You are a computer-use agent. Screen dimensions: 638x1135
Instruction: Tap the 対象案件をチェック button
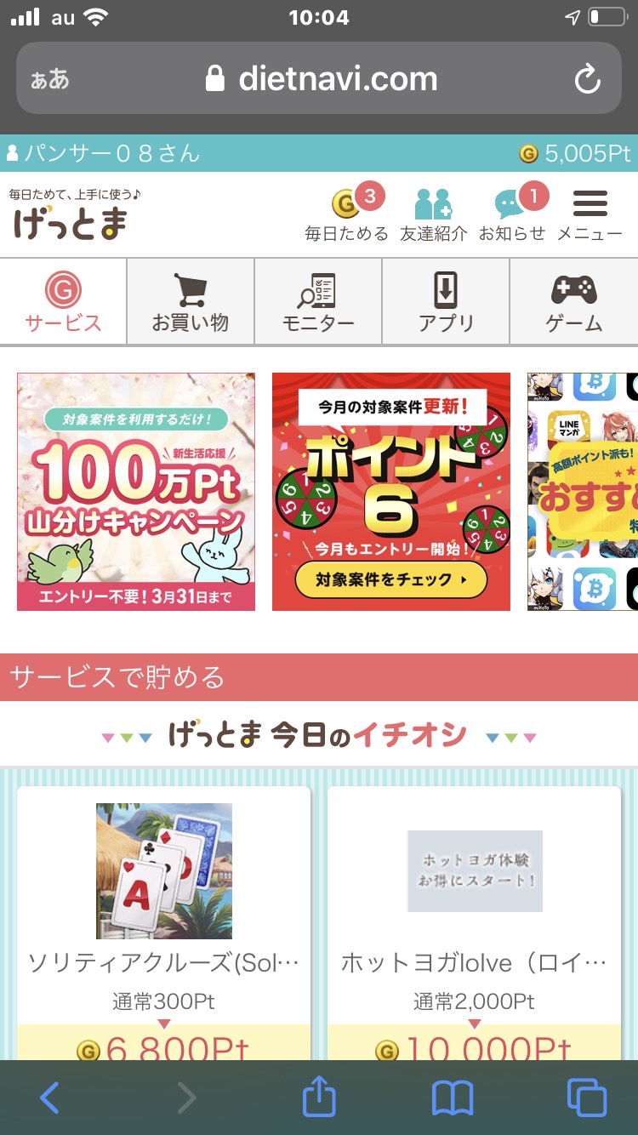(x=391, y=580)
